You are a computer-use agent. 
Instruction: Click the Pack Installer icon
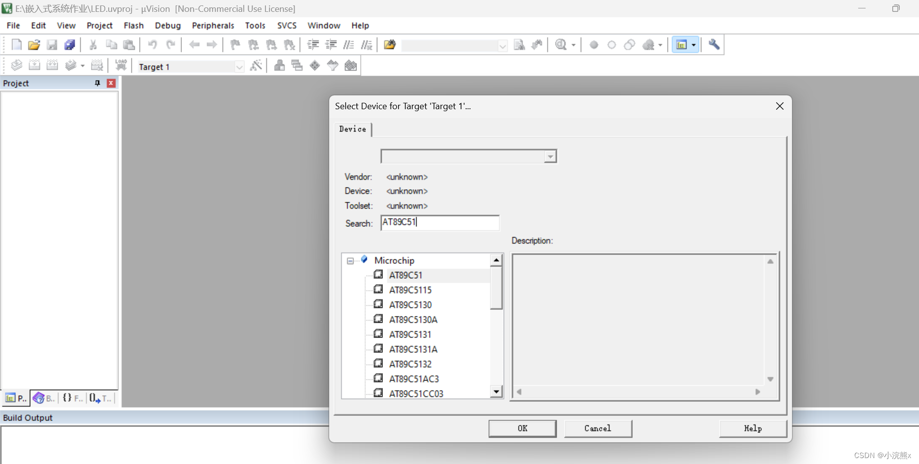[350, 65]
